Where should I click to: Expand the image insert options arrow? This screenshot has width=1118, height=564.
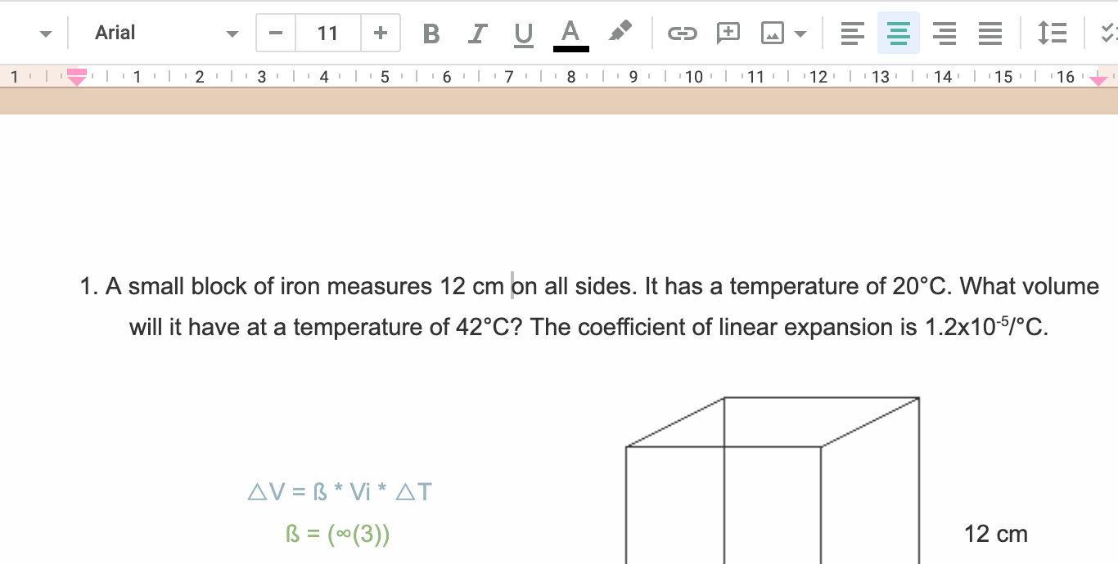[x=800, y=34]
